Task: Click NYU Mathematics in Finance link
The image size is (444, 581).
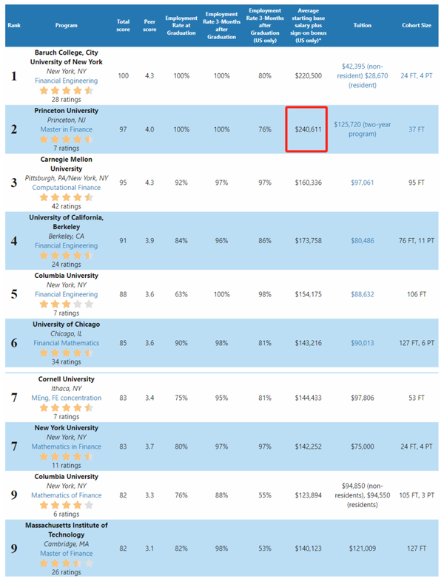Action: click(x=67, y=446)
